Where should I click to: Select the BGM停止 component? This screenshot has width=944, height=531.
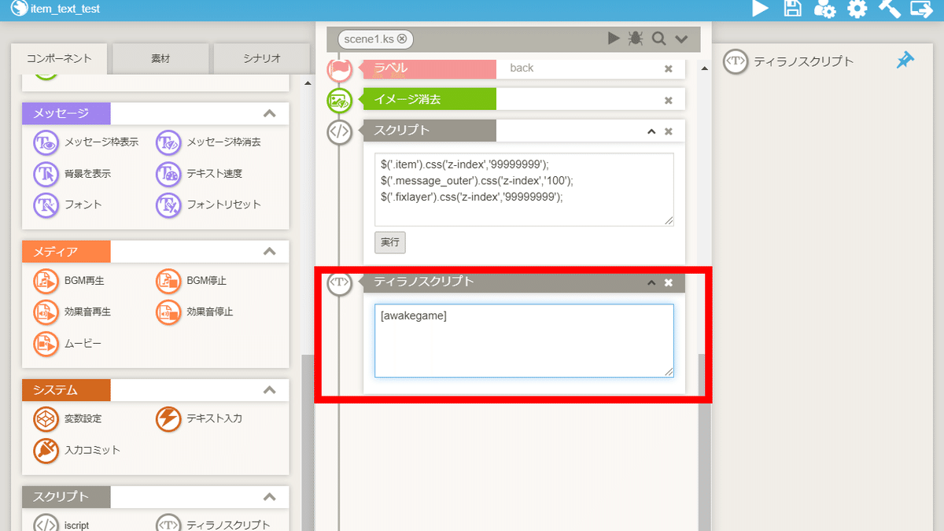pos(191,280)
